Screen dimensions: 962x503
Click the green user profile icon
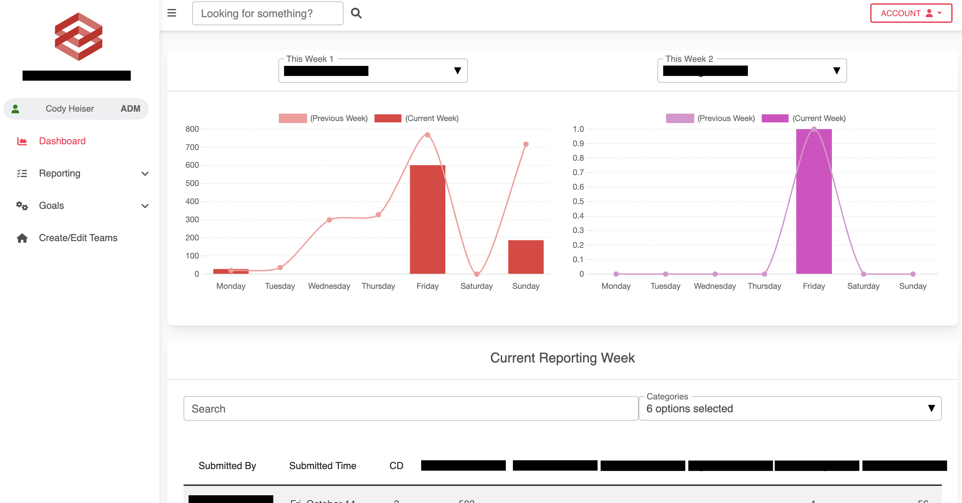coord(15,109)
